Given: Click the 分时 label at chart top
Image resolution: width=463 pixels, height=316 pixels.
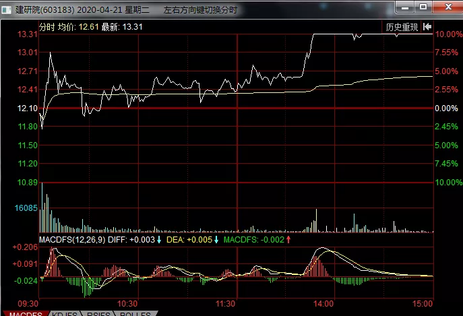Looking at the screenshot, I should 47,27.
